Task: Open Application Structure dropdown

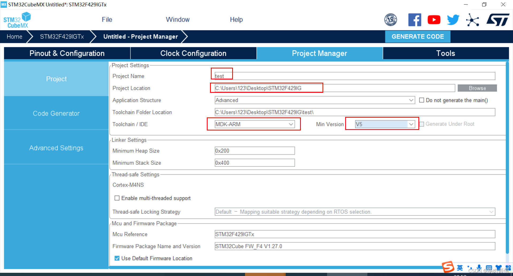Action: click(x=315, y=100)
